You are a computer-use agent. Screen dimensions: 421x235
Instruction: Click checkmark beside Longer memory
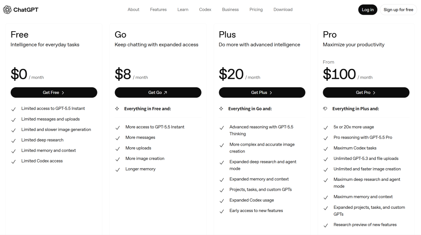coord(117,170)
